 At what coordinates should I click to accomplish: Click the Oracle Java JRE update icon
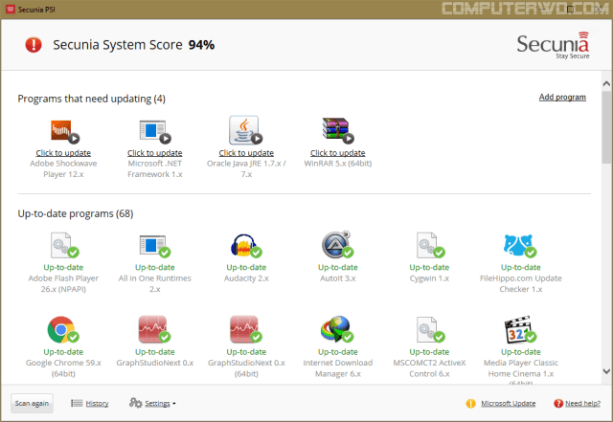245,130
